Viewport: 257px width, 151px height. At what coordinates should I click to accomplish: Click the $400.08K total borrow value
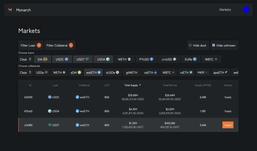click(170, 123)
